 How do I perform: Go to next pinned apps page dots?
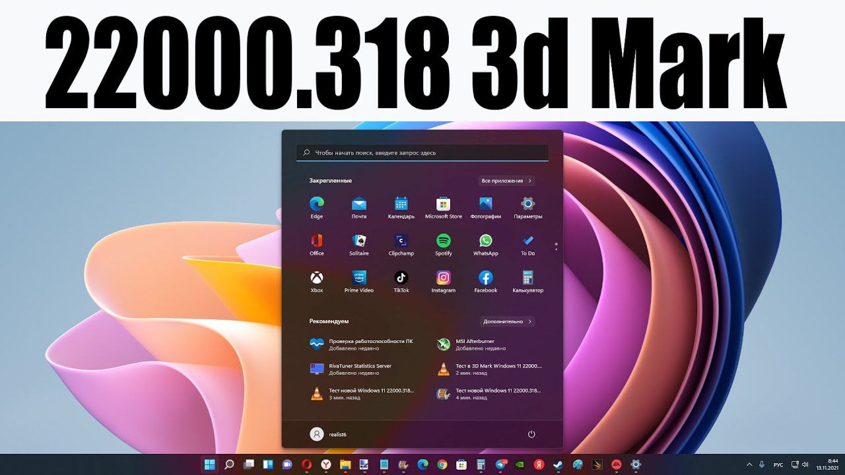coord(556,246)
